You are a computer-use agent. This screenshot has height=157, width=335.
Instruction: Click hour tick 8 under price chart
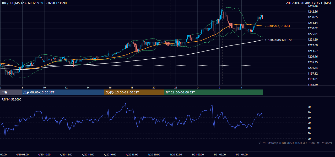click(22, 87)
